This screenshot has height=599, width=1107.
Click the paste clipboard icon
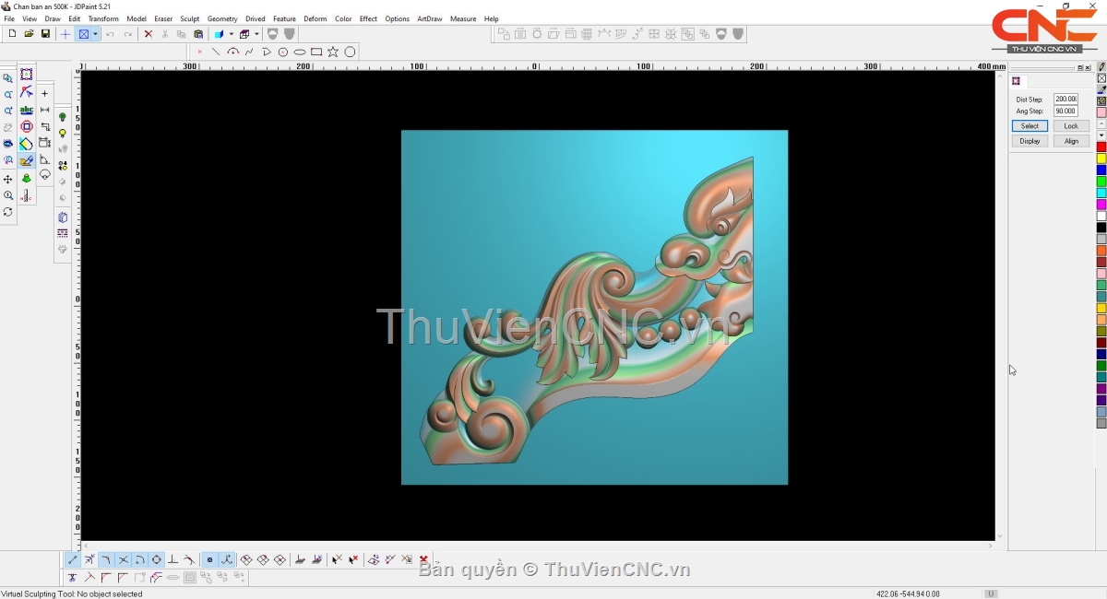pos(198,34)
